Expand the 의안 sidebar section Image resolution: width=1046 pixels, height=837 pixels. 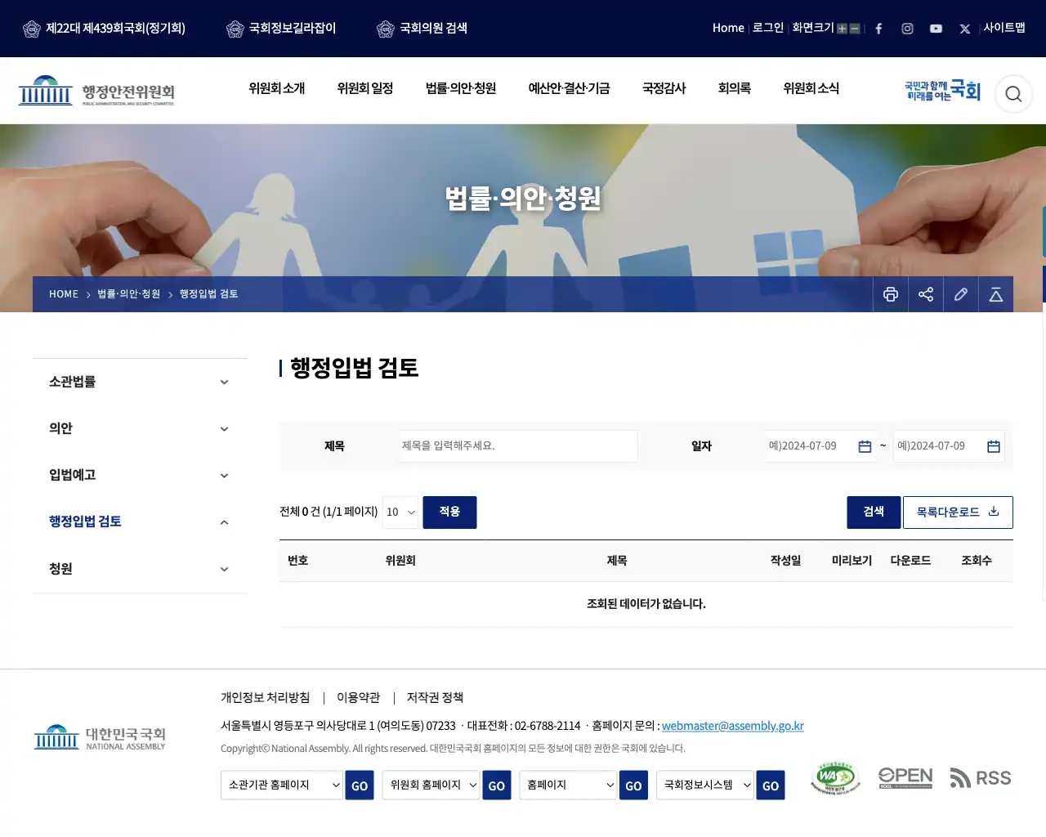coord(140,428)
